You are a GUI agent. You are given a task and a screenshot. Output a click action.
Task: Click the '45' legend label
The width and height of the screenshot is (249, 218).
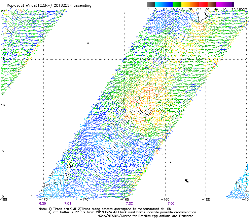(224, 9)
